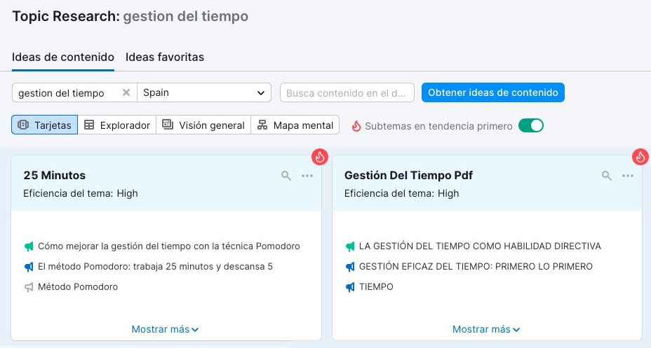Click Obtener ideas de contenido button
The height and width of the screenshot is (348, 651).
coord(492,92)
